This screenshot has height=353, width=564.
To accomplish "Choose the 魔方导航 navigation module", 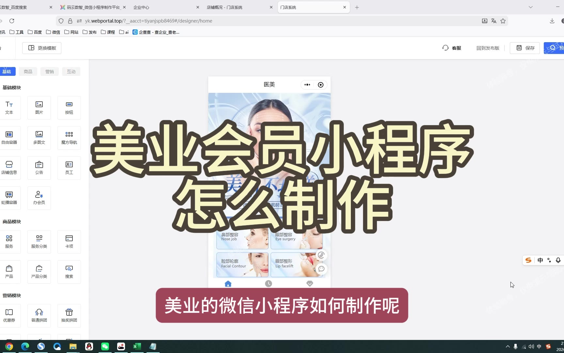I will click(69, 138).
